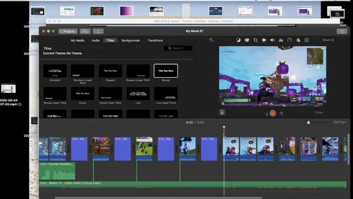
Task: Click the timeline playhead marker
Action: point(224,128)
